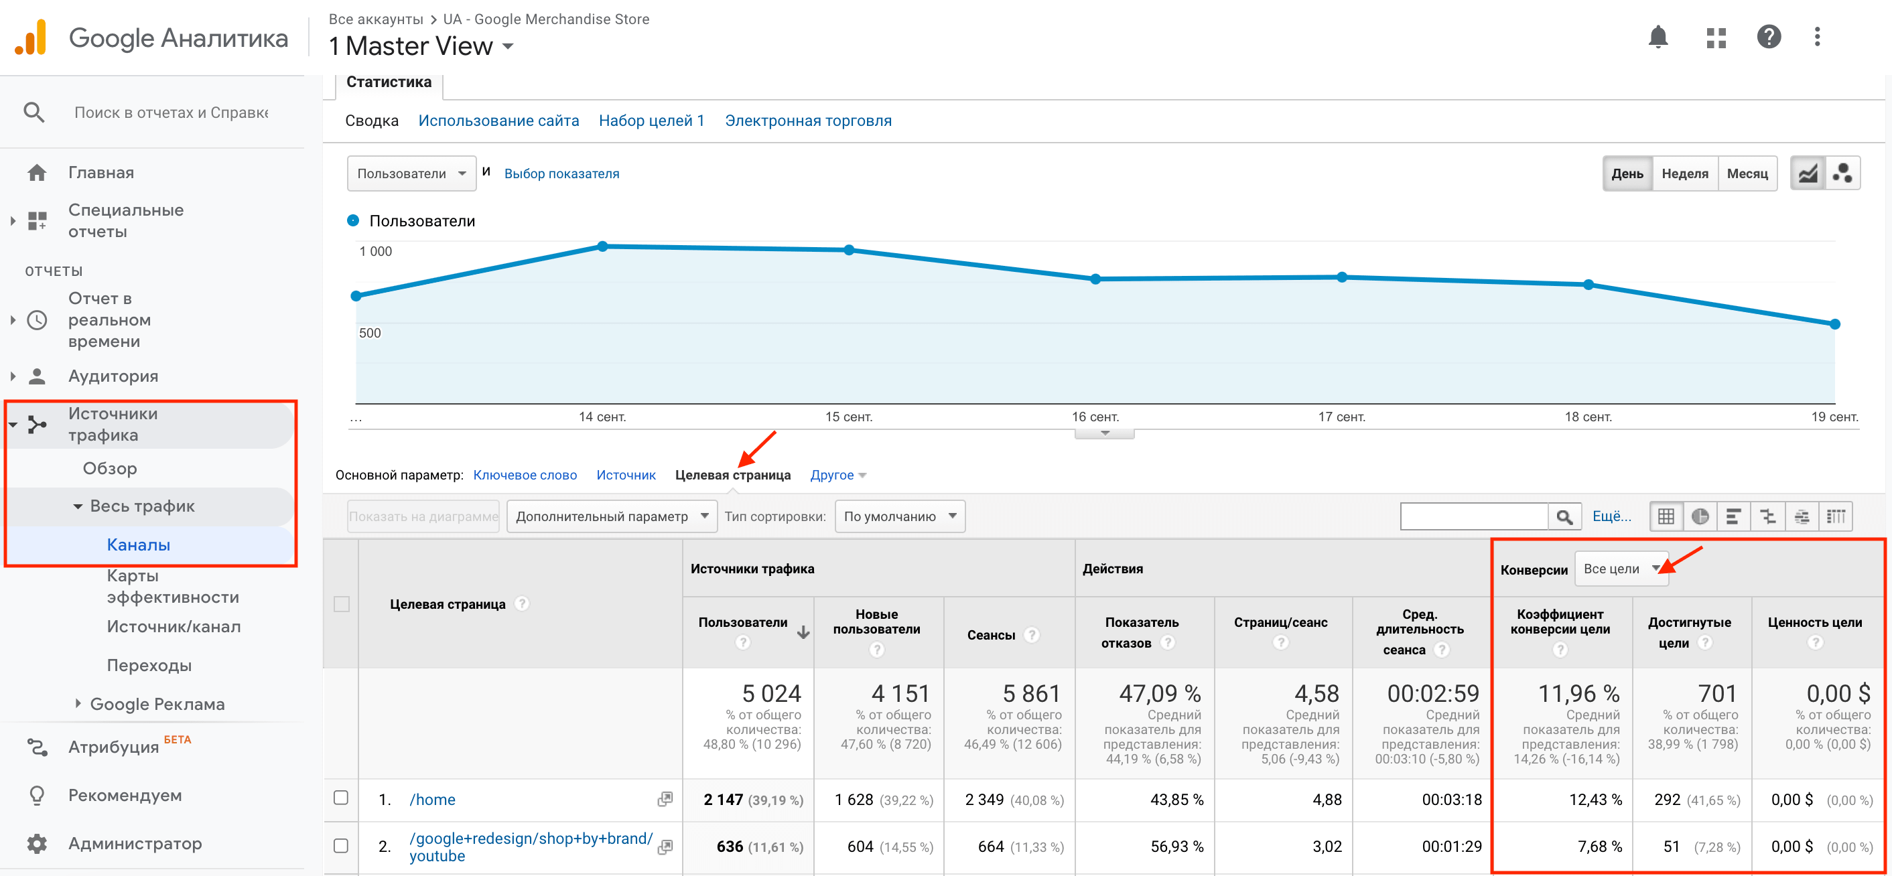
Task: Select Электронная торговля metric group
Action: click(x=808, y=121)
